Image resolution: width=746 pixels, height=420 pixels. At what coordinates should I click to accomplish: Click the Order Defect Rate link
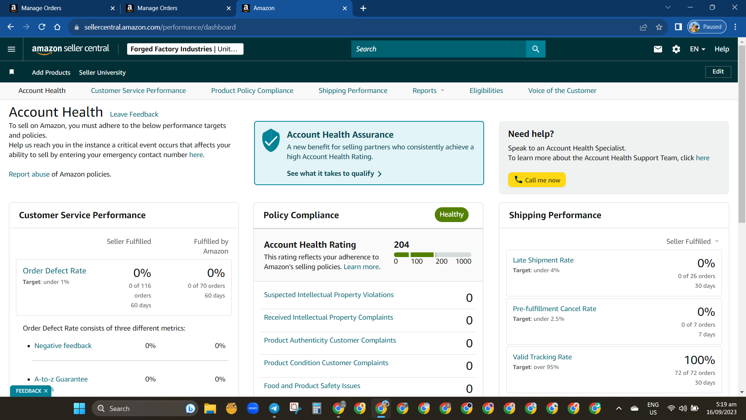(54, 271)
